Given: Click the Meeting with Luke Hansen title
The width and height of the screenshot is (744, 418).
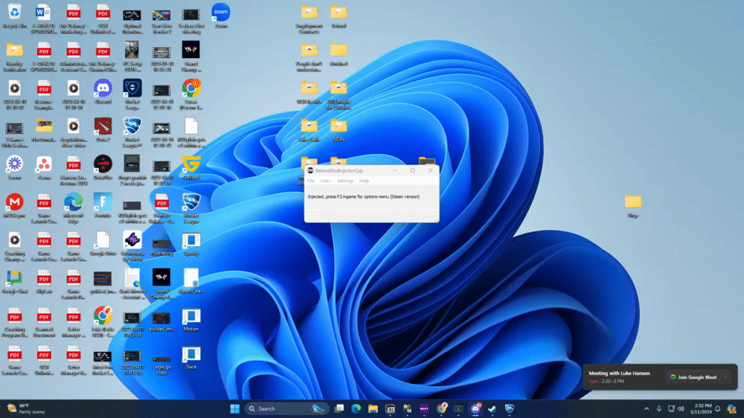Looking at the screenshot, I should click(619, 374).
